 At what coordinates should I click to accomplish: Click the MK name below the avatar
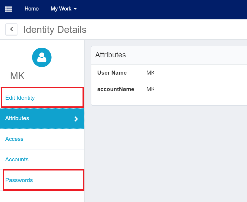click(17, 76)
